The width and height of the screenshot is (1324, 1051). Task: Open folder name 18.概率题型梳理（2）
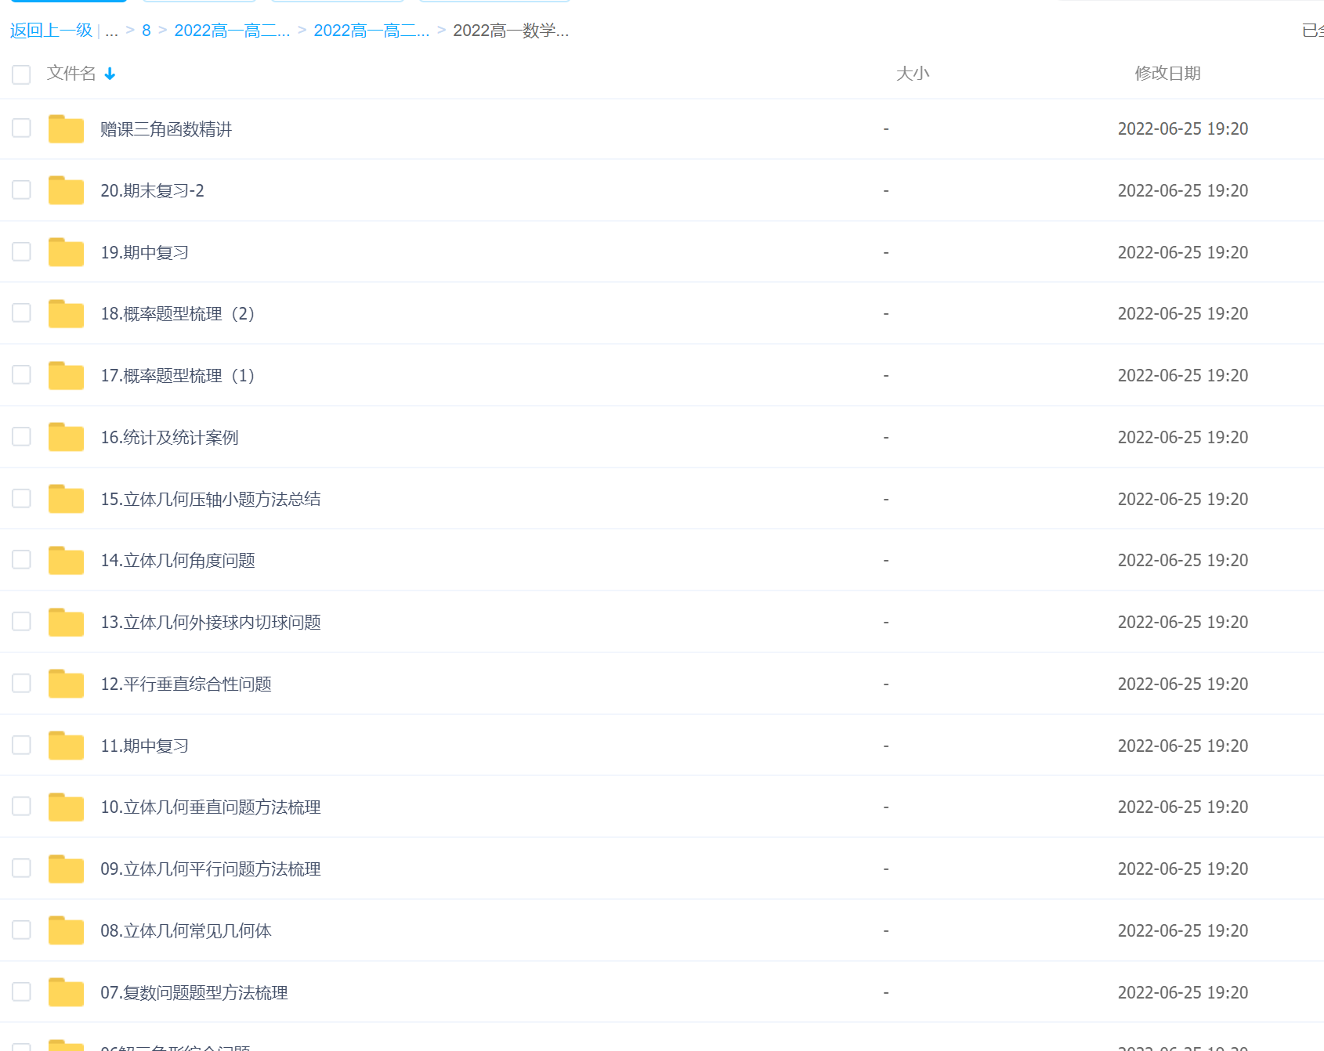179,314
